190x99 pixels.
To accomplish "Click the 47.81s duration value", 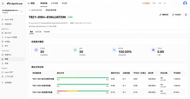I will [x=176, y=92].
